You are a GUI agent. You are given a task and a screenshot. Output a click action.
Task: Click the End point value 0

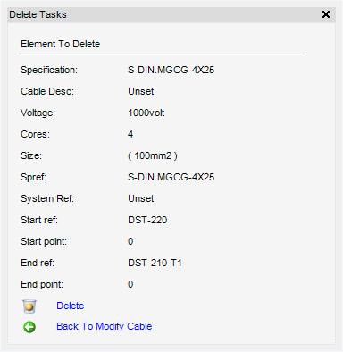(130, 284)
